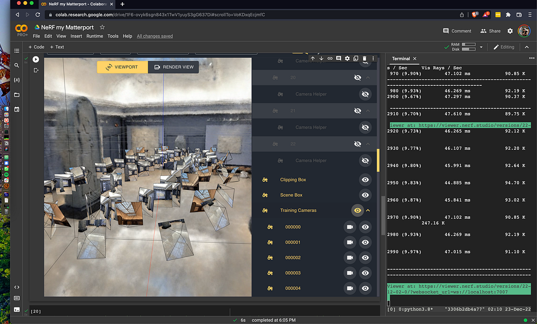Jump to camera view of 000003
The image size is (537, 324).
(350, 273)
